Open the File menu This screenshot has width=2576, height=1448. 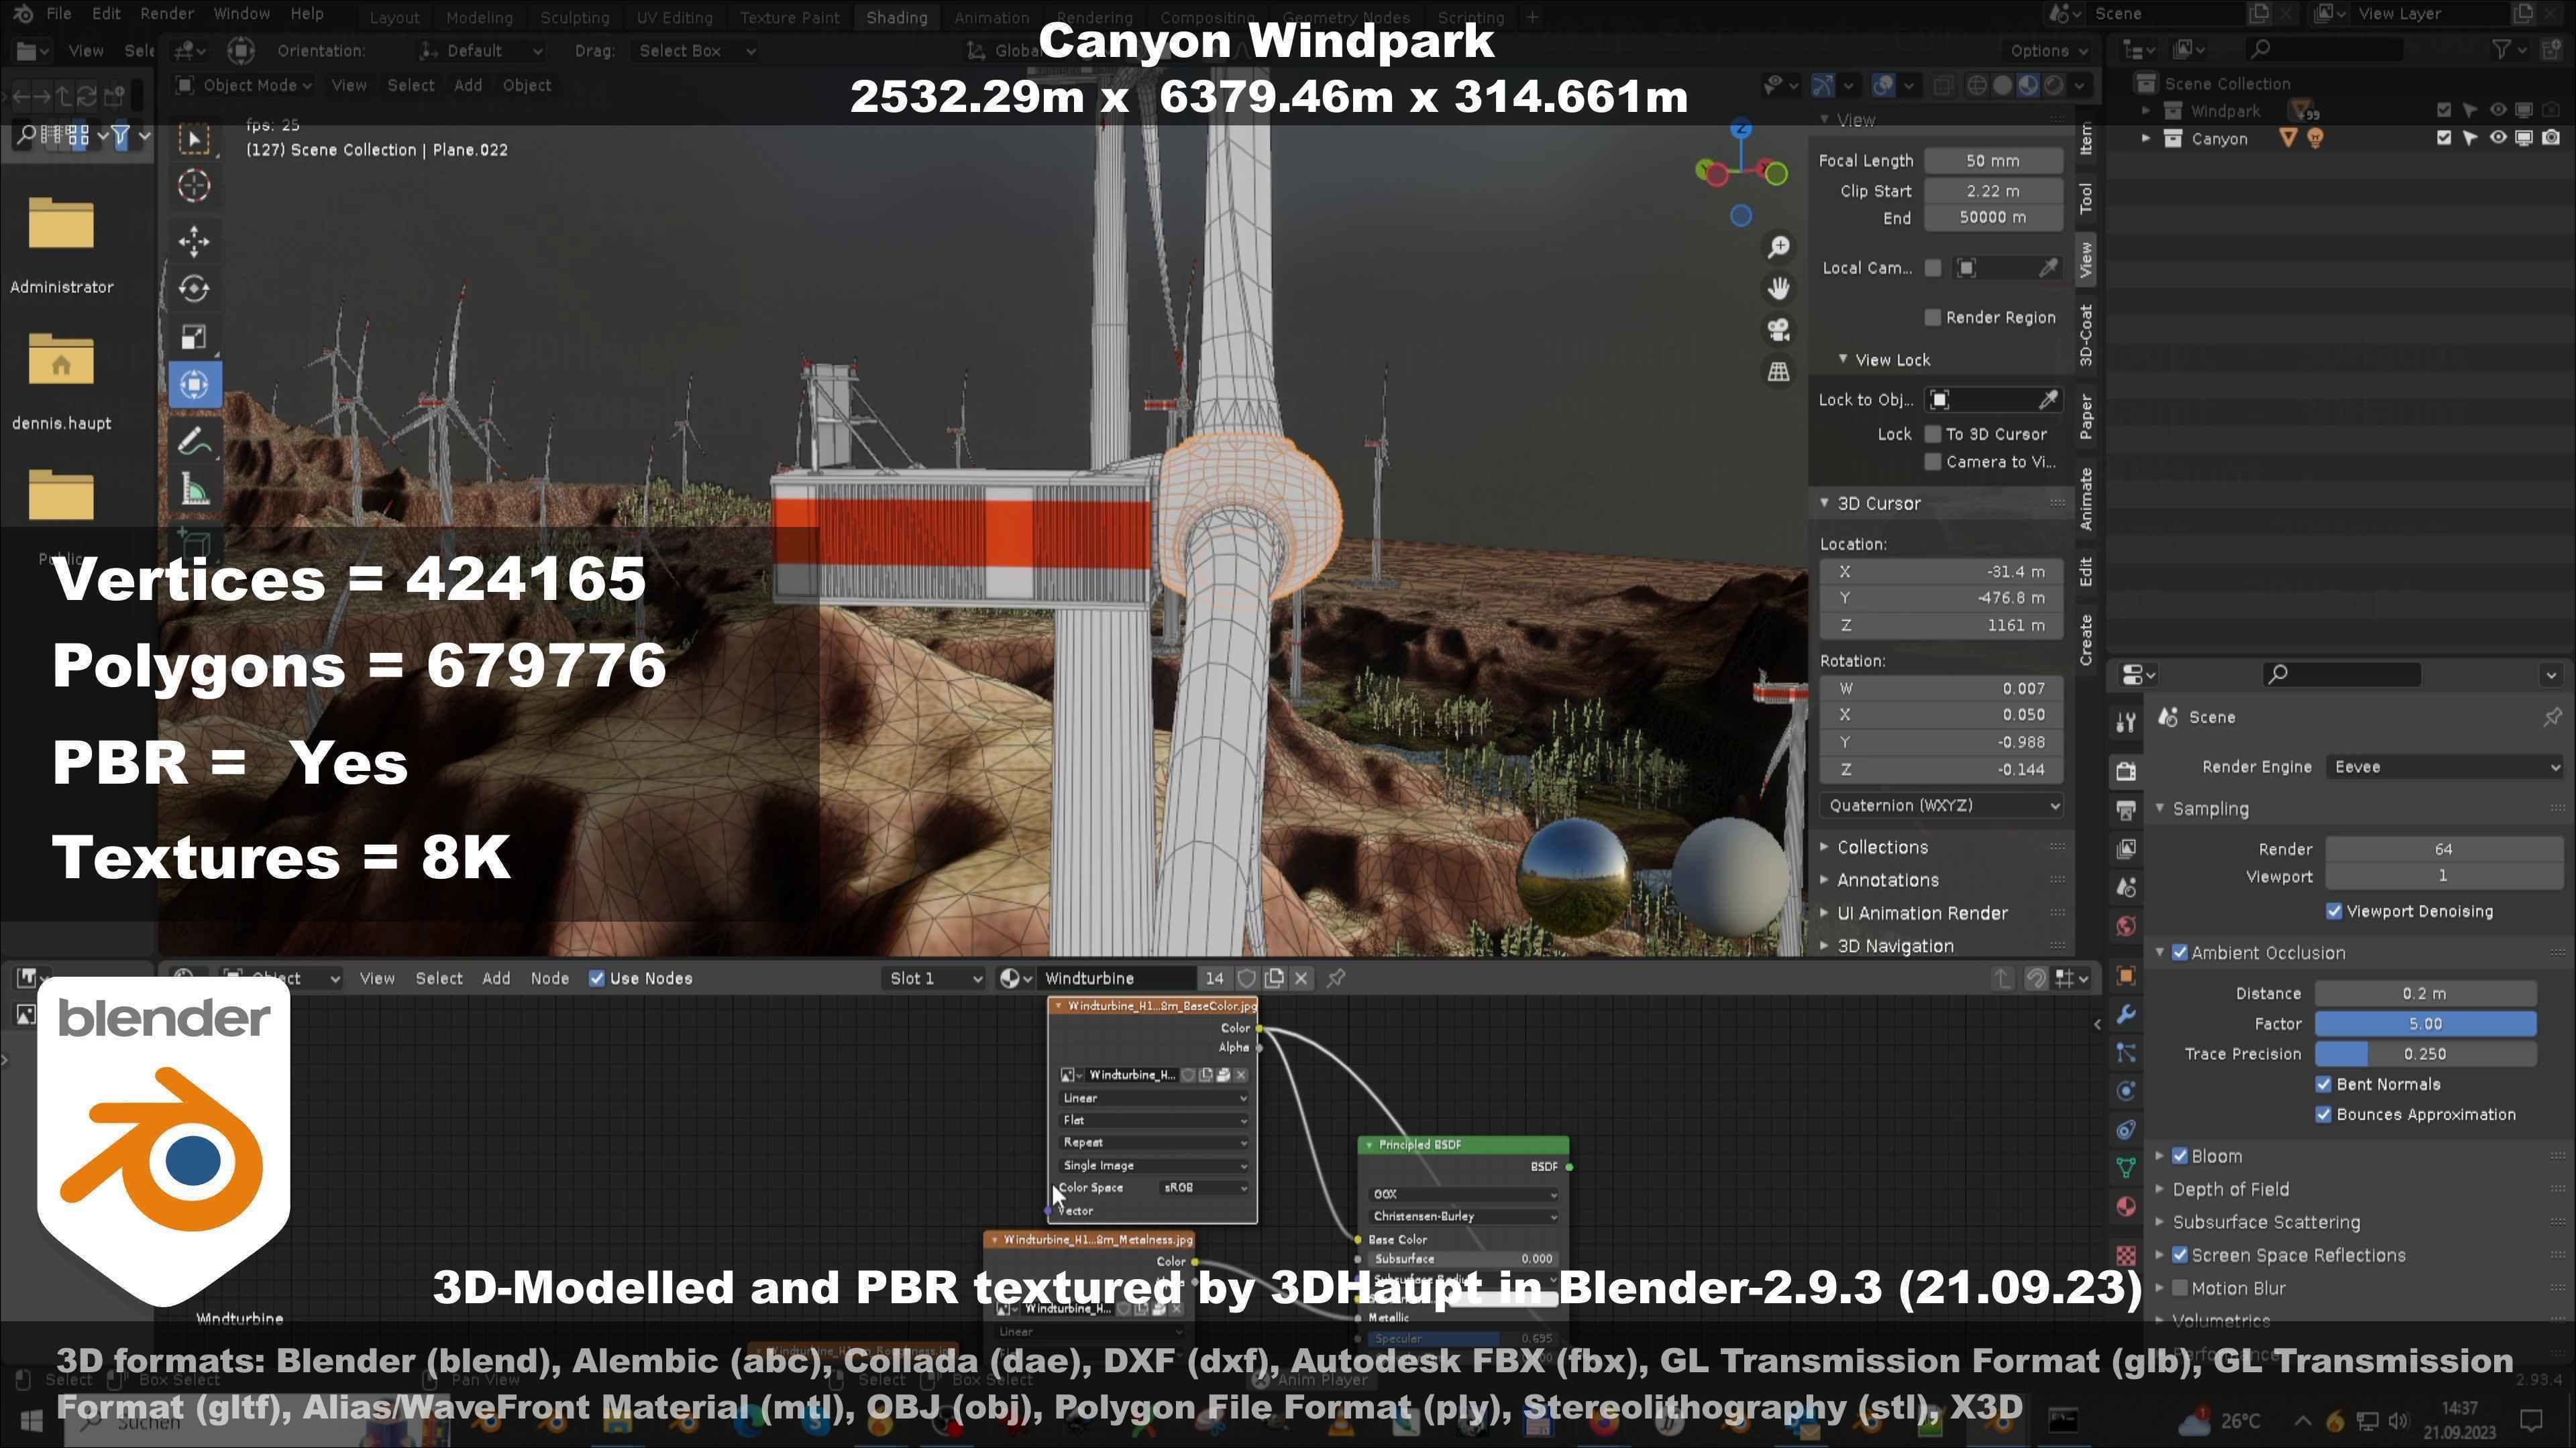[58, 14]
